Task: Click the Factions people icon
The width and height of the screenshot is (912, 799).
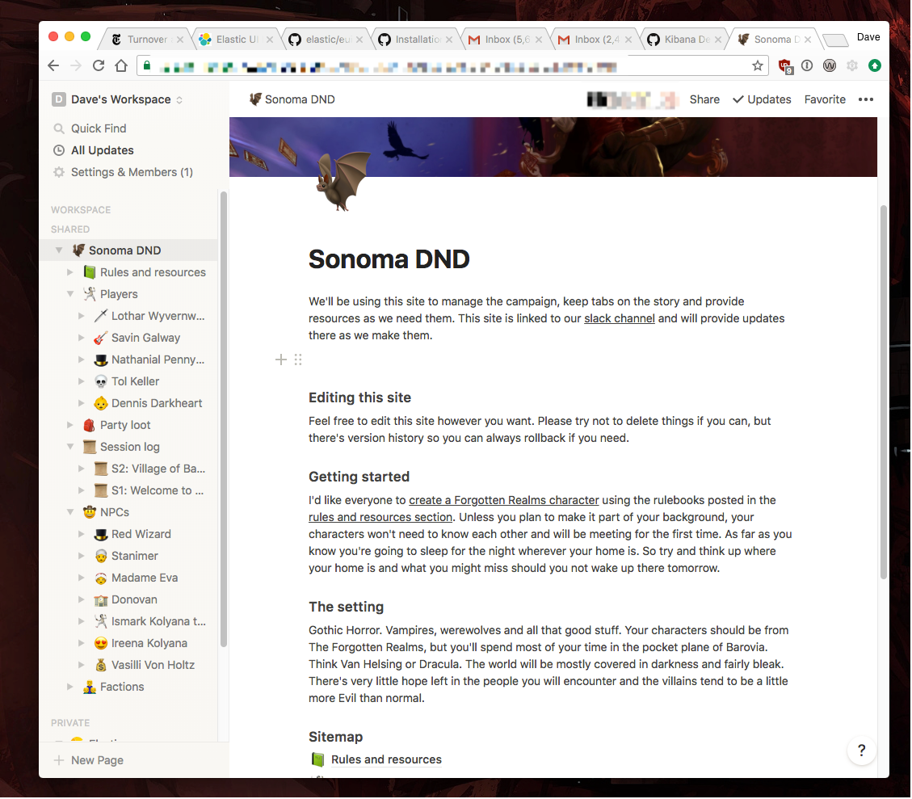Action: click(90, 687)
